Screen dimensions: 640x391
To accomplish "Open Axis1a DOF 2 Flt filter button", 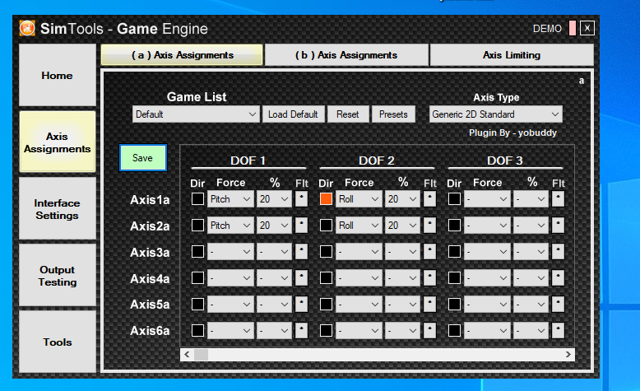I will 429,199.
